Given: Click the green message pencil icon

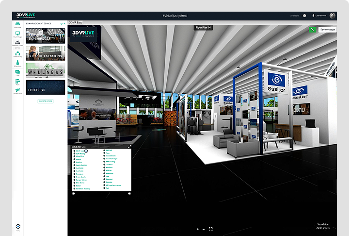Looking at the screenshot, I should (x=313, y=30).
